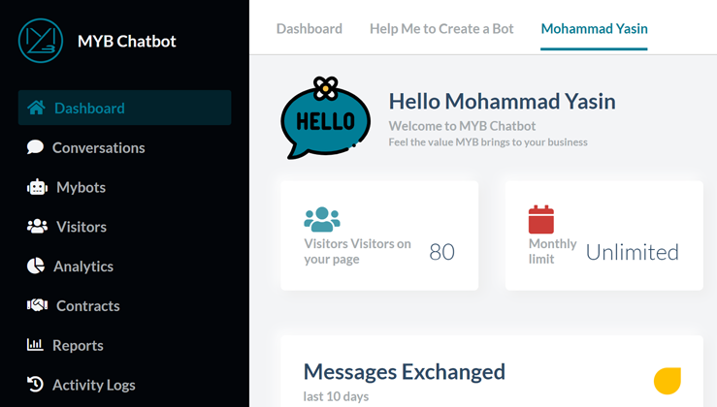The width and height of the screenshot is (717, 407).
Task: Select the Mohammad Yasin tab
Action: pyautogui.click(x=594, y=28)
